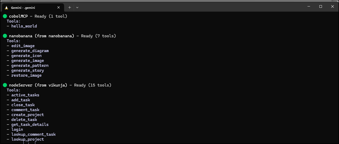
Task: Click the lookup_comment_task tool line
Action: [33, 134]
